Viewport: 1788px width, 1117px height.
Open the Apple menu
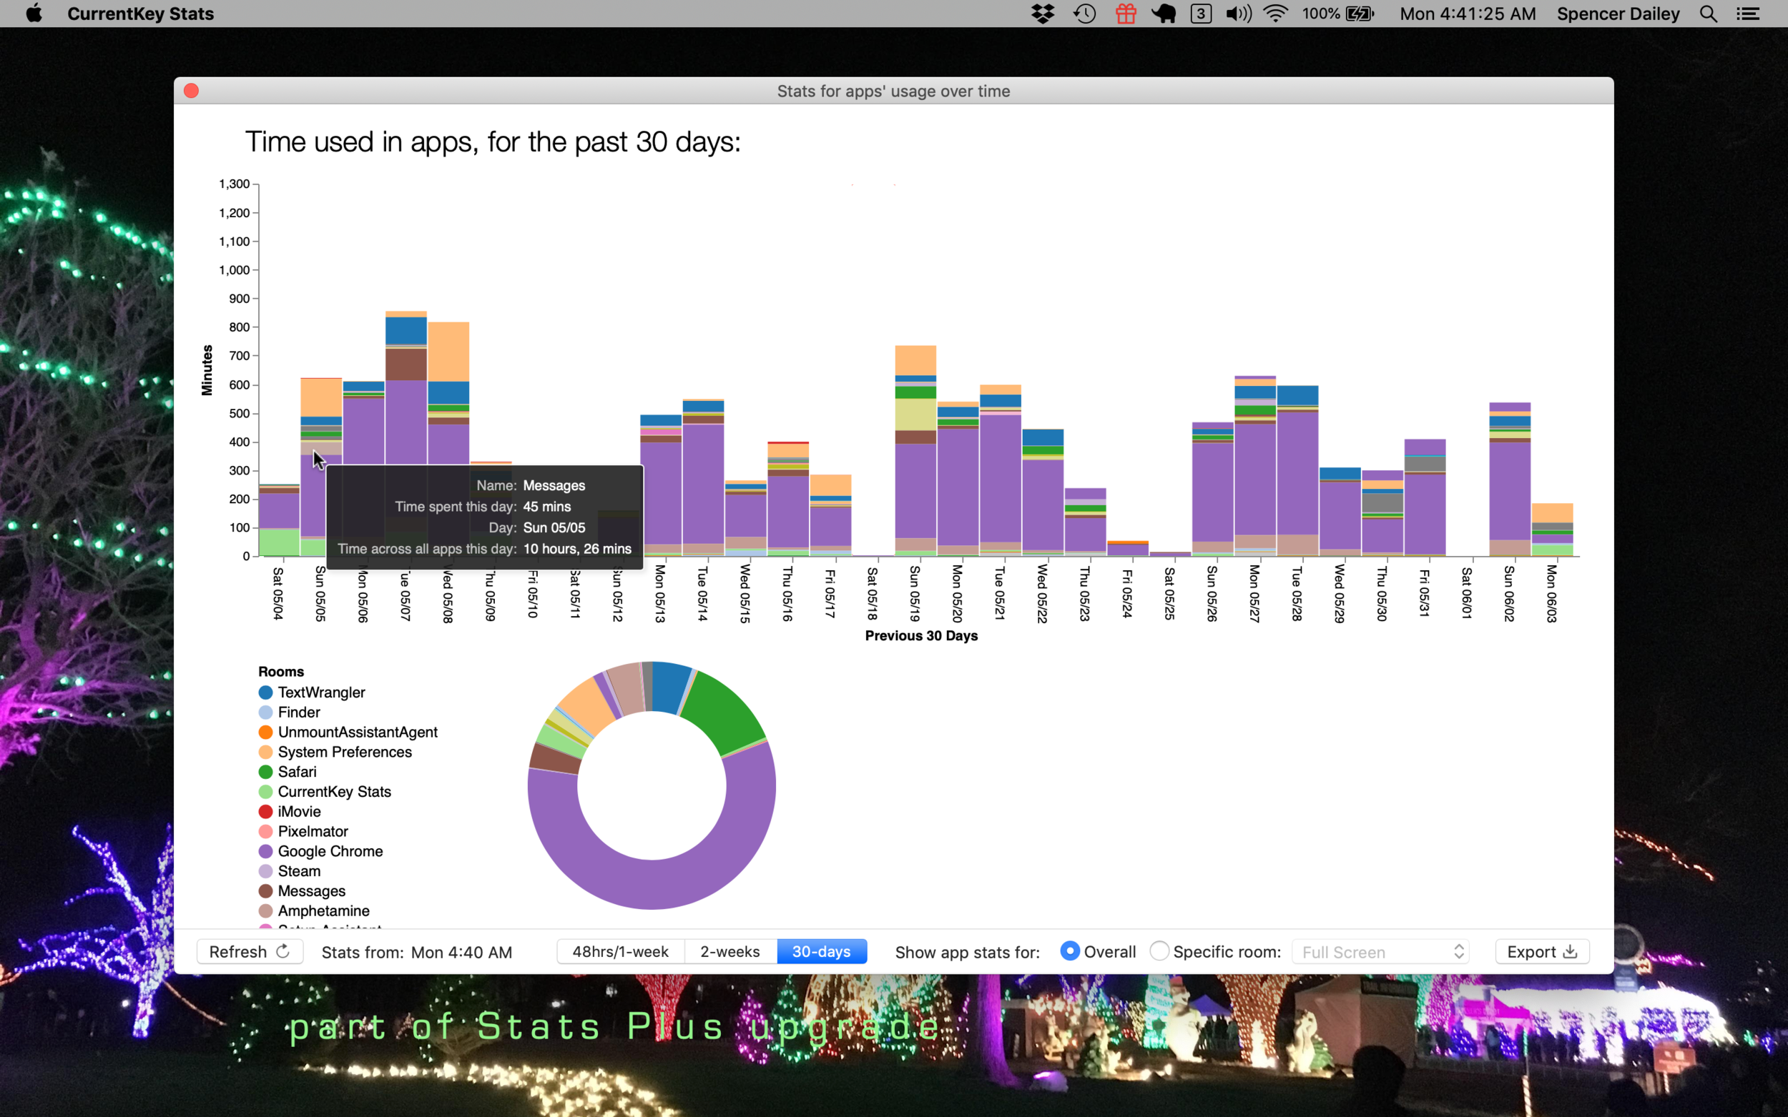point(34,14)
